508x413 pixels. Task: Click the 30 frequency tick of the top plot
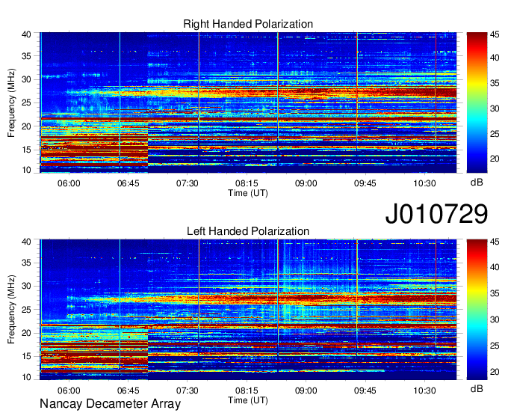[27, 79]
